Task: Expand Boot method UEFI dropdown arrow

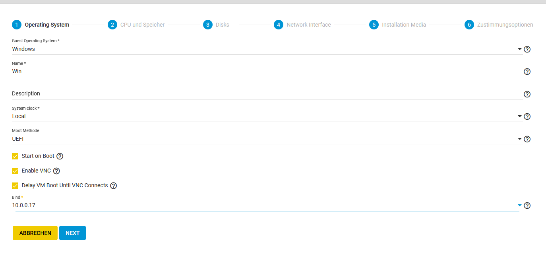Action: tap(520, 139)
